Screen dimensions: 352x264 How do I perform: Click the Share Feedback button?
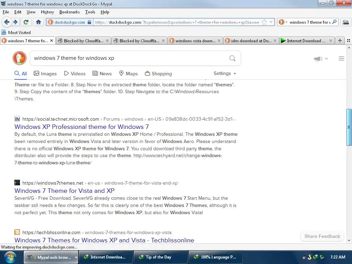pyautogui.click(x=322, y=236)
